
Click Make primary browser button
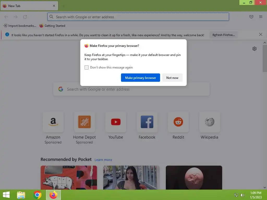tap(141, 78)
